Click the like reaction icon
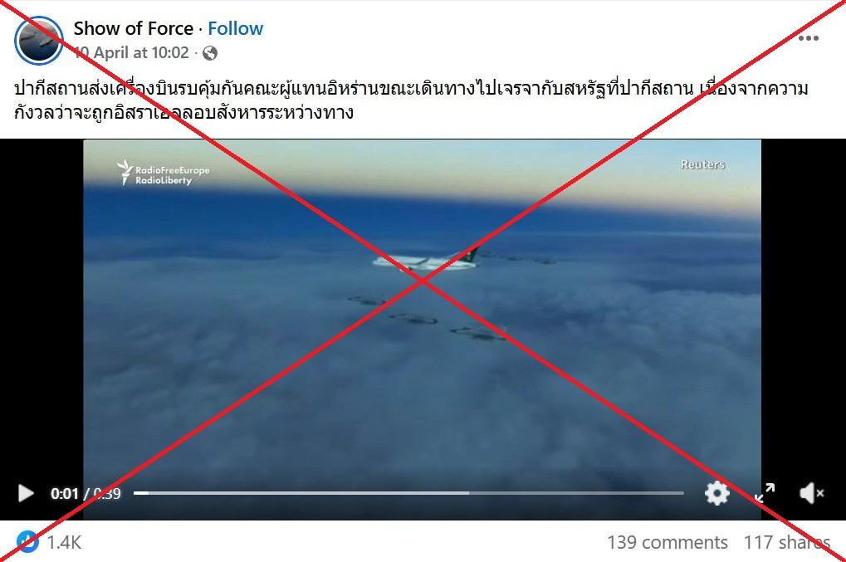 [27, 541]
